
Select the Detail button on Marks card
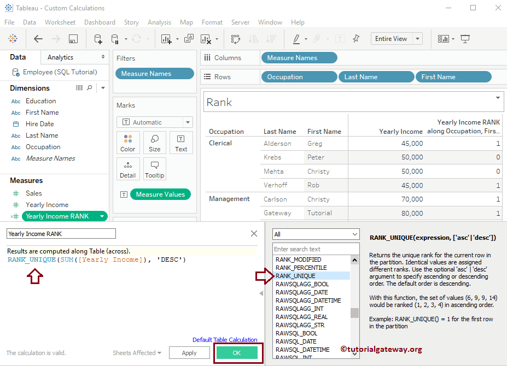127,168
